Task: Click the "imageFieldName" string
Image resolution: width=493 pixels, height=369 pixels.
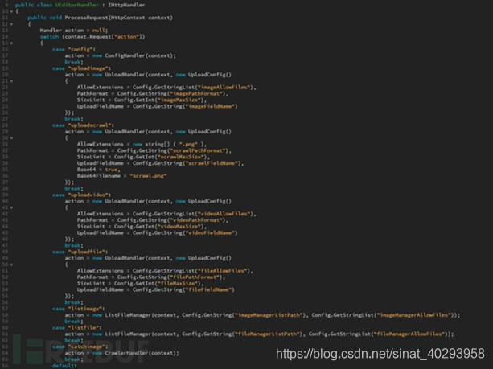Action: coord(211,106)
